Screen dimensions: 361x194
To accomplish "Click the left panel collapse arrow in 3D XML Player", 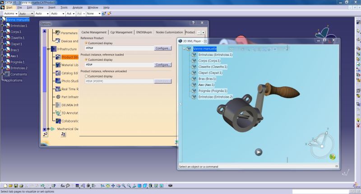I will click(x=180, y=104).
